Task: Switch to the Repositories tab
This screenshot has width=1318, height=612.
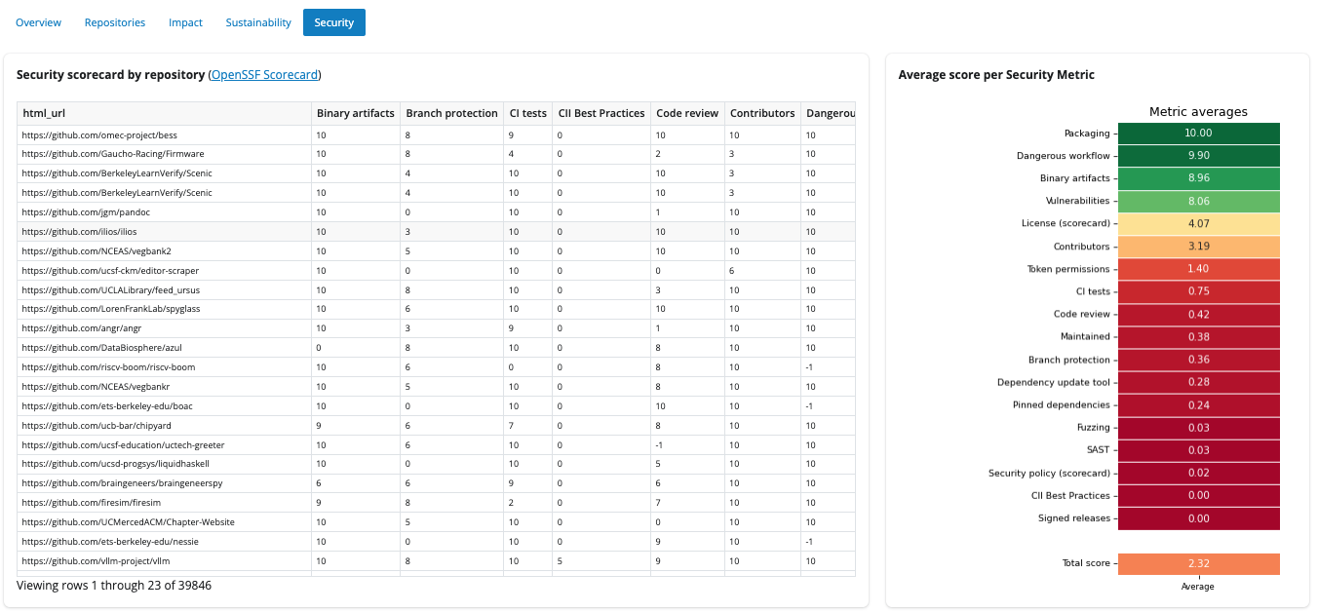Action: (x=115, y=22)
